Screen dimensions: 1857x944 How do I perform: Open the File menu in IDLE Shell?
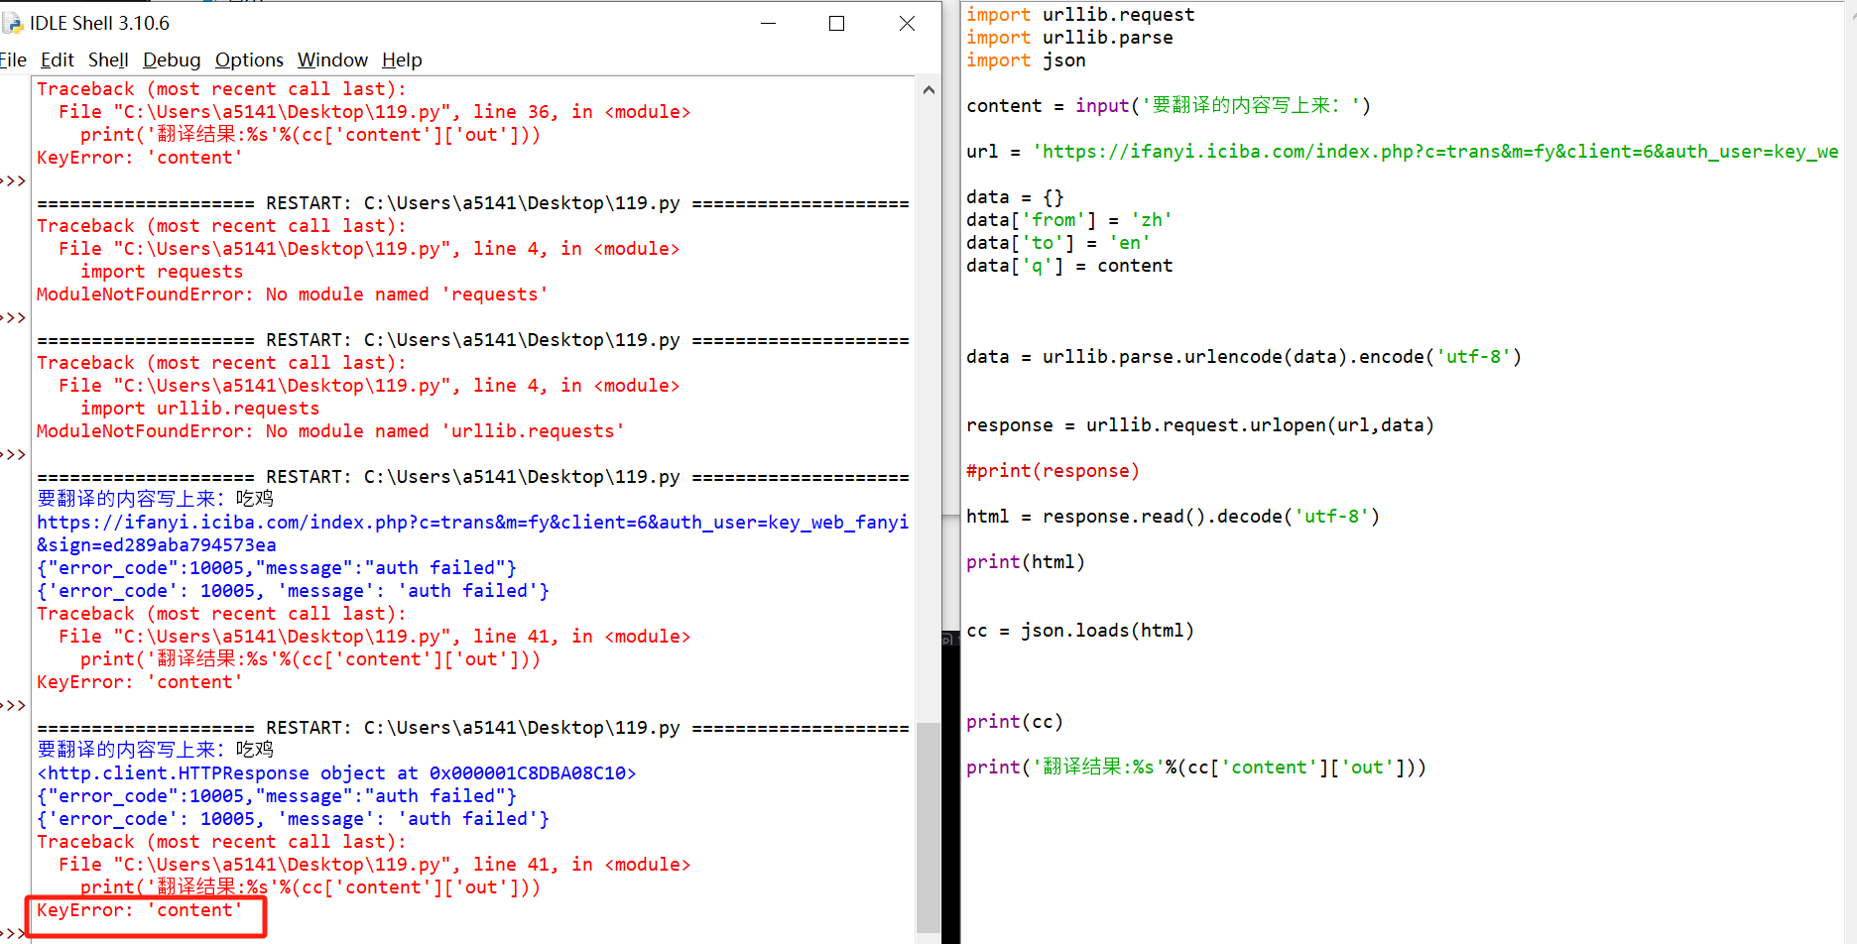pos(13,60)
